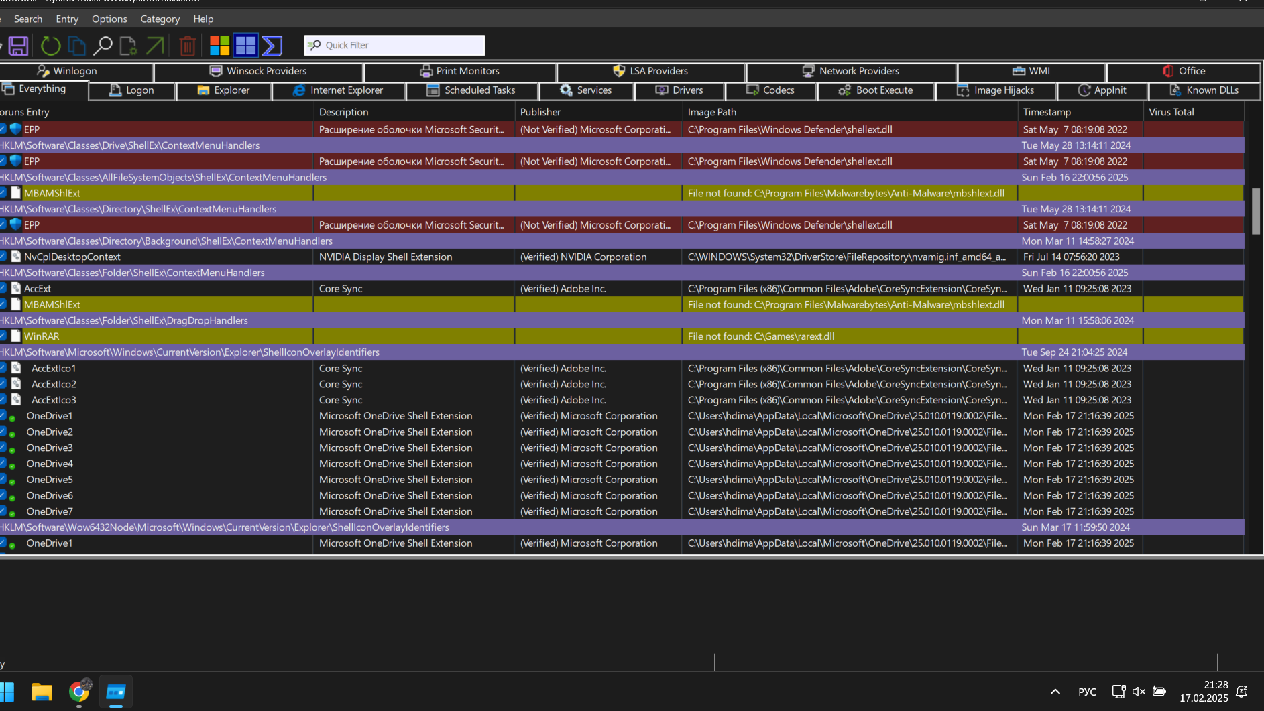The width and height of the screenshot is (1264, 711).
Task: Open File Explorer from the taskbar
Action: pos(42,692)
